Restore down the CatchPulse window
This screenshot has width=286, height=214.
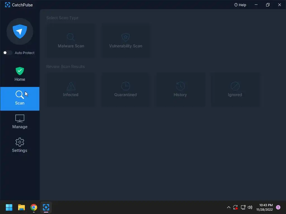[x=268, y=5]
